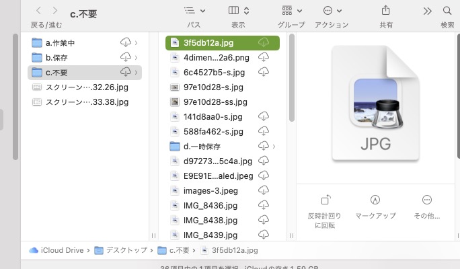The height and width of the screenshot is (269, 460).
Task: Open その他... more actions
Action: (x=427, y=207)
